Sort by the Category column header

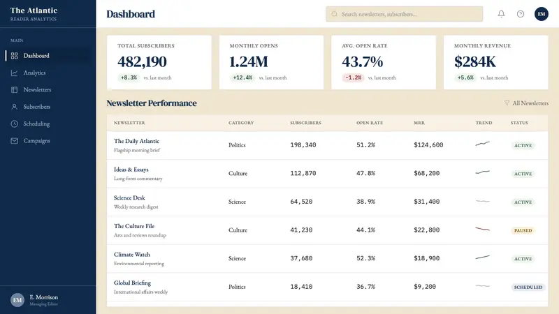[x=241, y=123]
